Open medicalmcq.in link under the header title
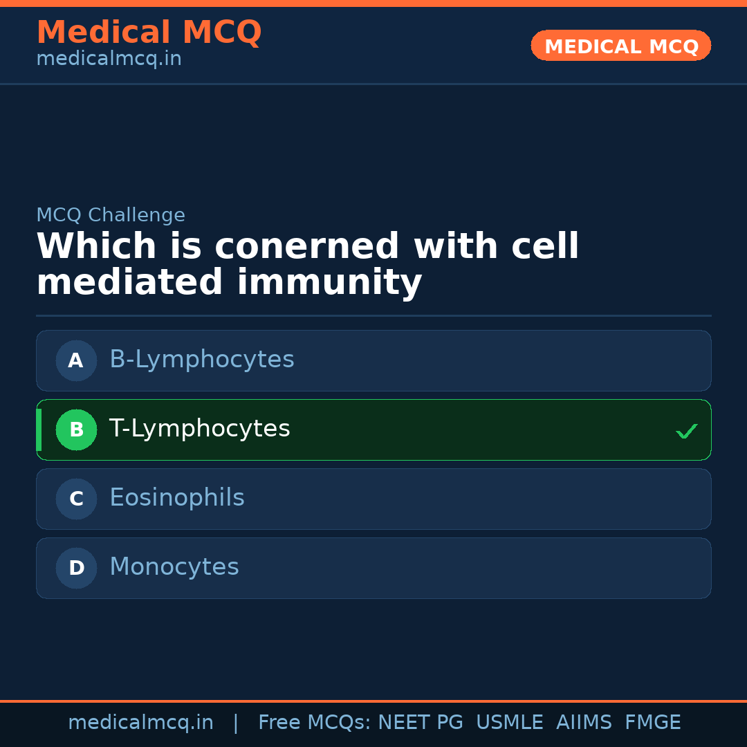747x747 pixels. coord(109,59)
